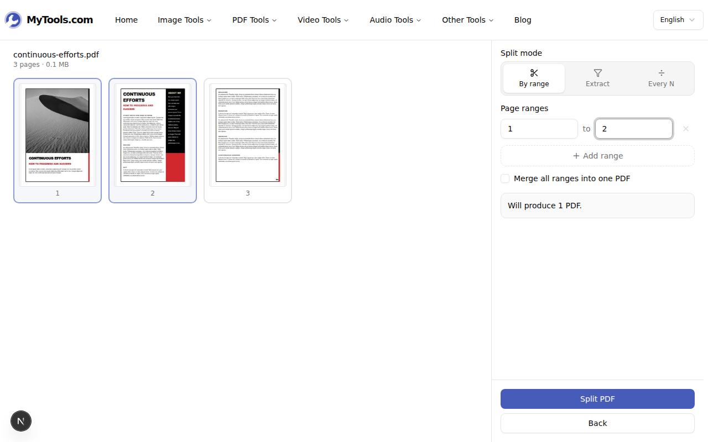The image size is (708, 442).
Task: Click the X to remove the page range
Action: click(685, 129)
